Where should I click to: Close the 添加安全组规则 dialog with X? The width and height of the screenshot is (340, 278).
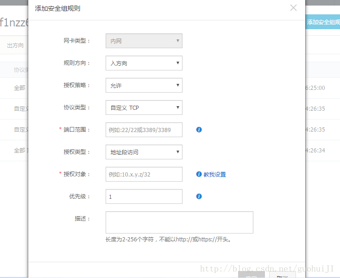pos(293,8)
